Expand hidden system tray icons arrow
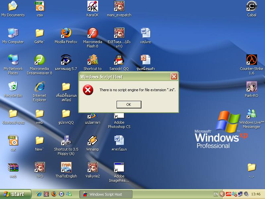 (x=222, y=194)
